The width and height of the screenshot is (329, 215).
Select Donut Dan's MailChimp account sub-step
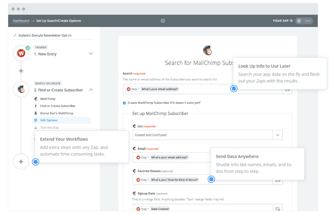click(57, 113)
